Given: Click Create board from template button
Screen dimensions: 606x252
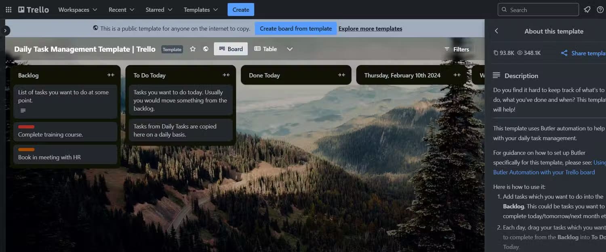Looking at the screenshot, I should point(295,28).
